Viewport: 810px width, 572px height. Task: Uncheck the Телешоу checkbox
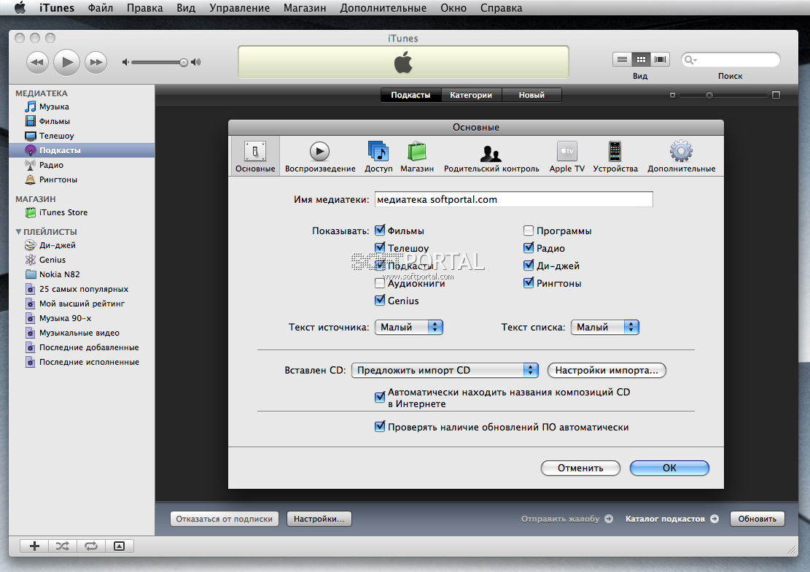pyautogui.click(x=380, y=248)
